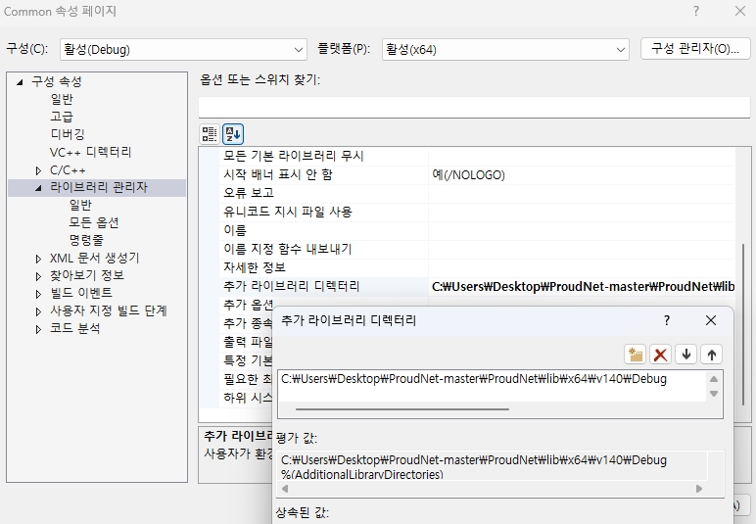Click the alphabetical sort icon
Viewport: 756px width, 524px height.
232,133
